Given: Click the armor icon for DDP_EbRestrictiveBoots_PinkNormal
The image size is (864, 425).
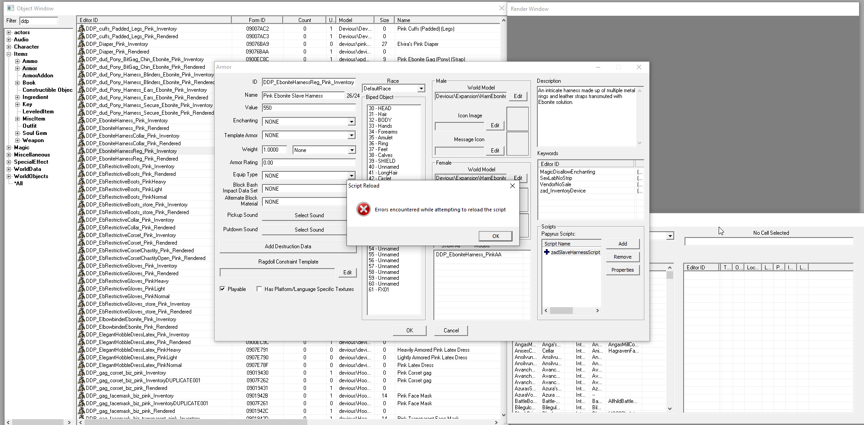Looking at the screenshot, I should pos(81,197).
